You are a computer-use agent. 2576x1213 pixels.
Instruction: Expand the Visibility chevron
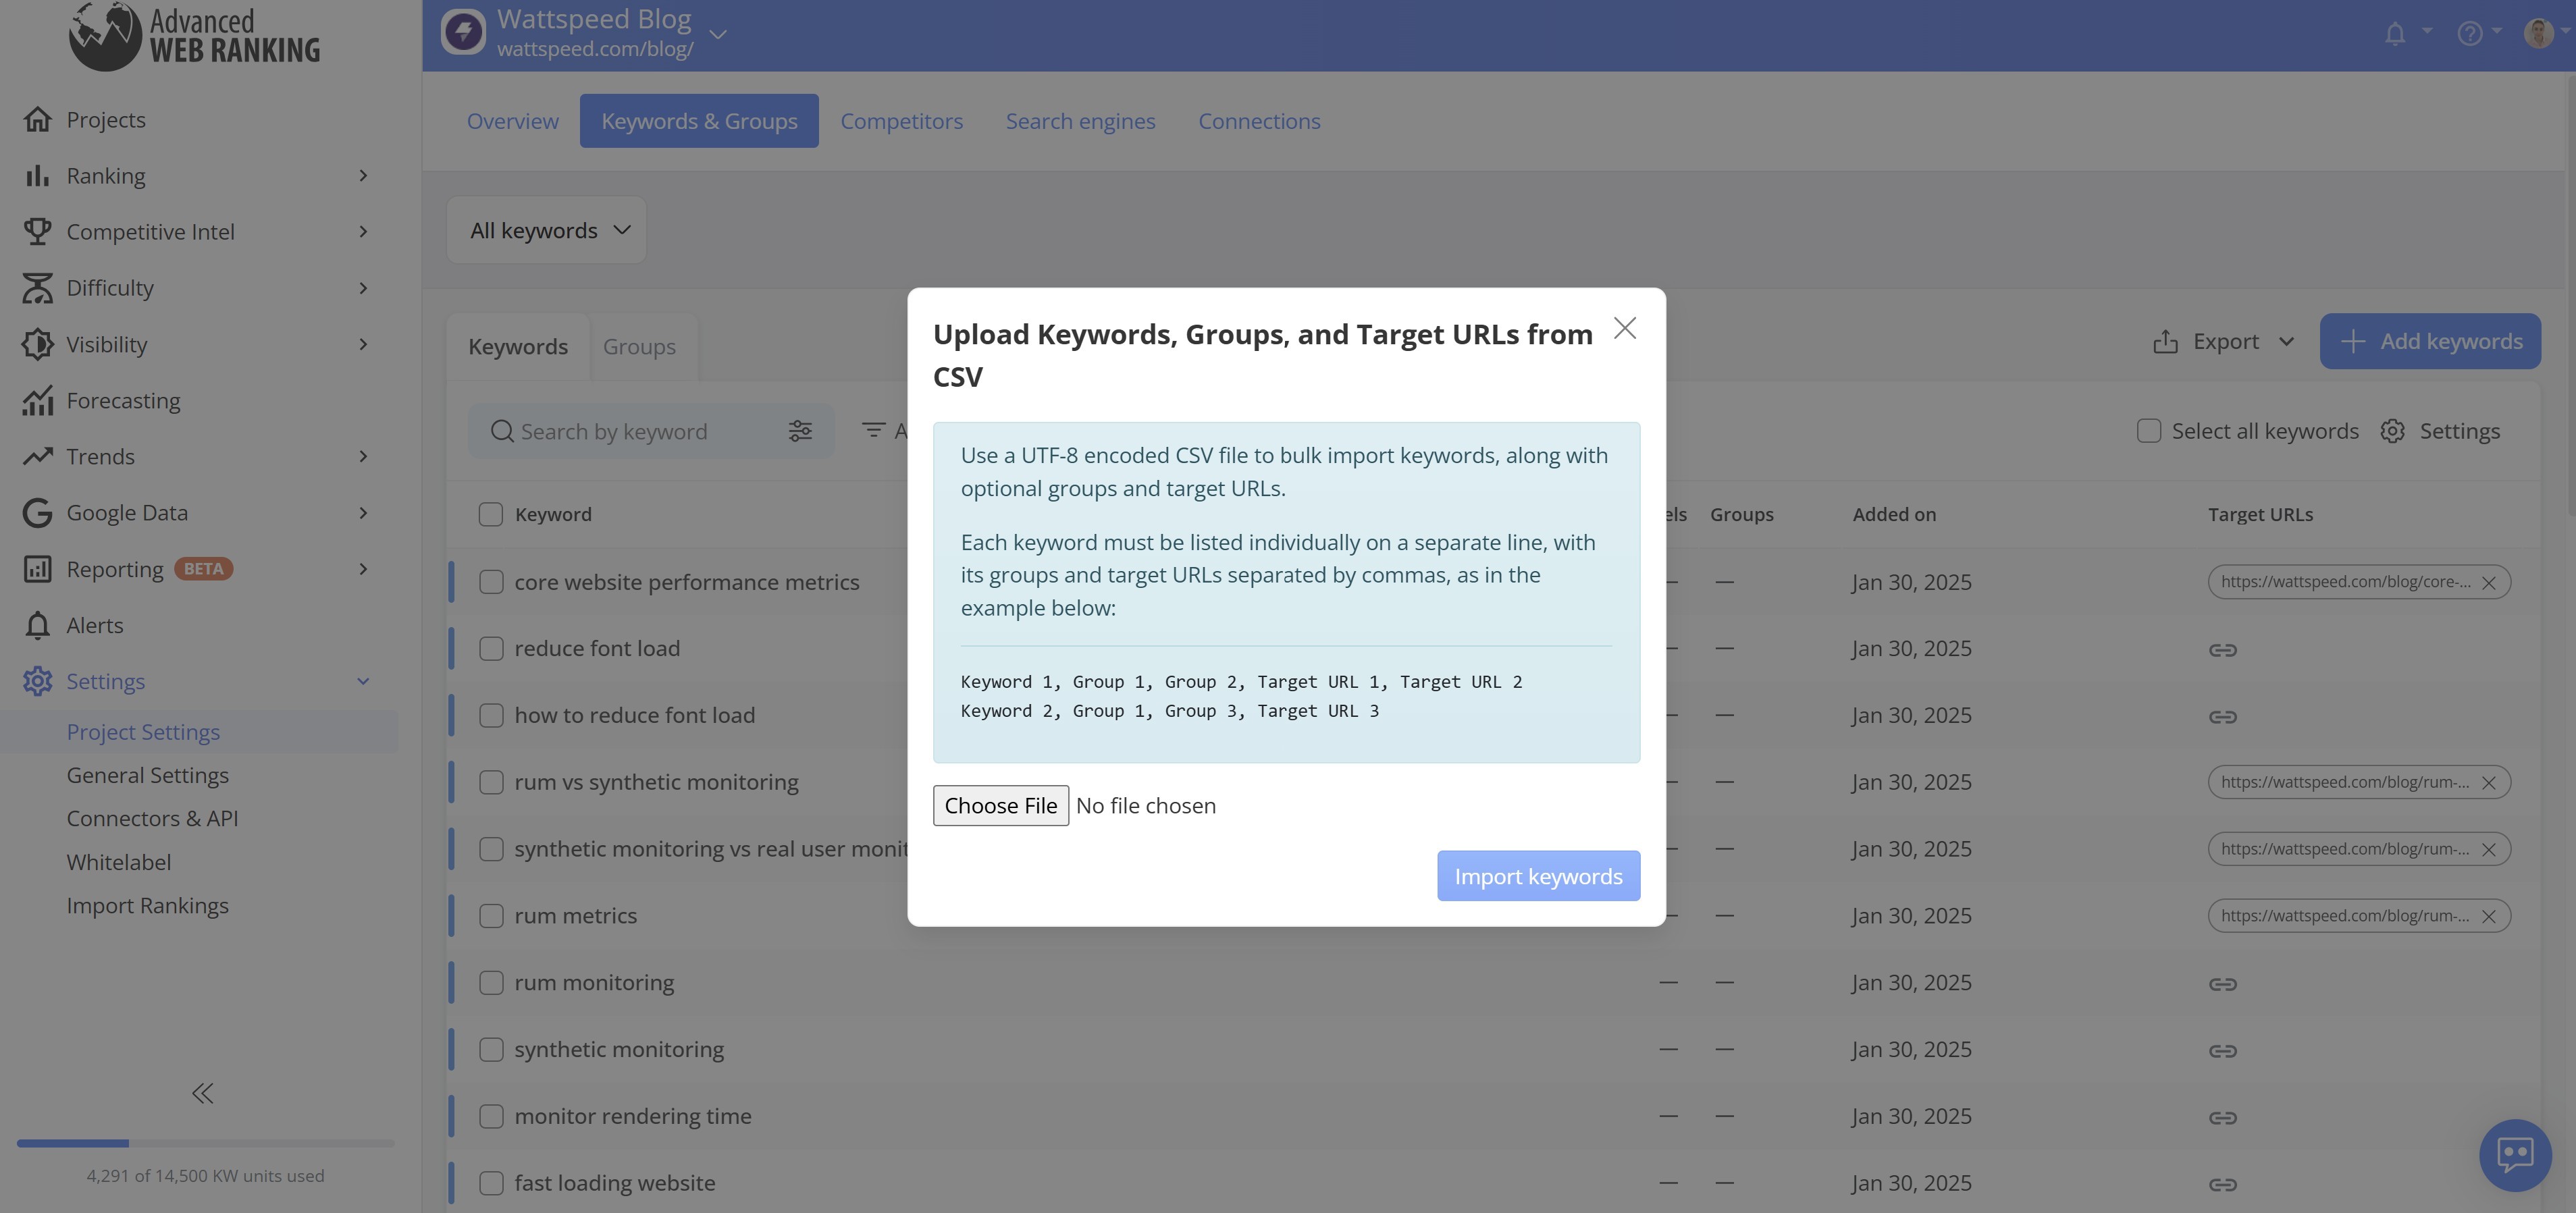[363, 344]
